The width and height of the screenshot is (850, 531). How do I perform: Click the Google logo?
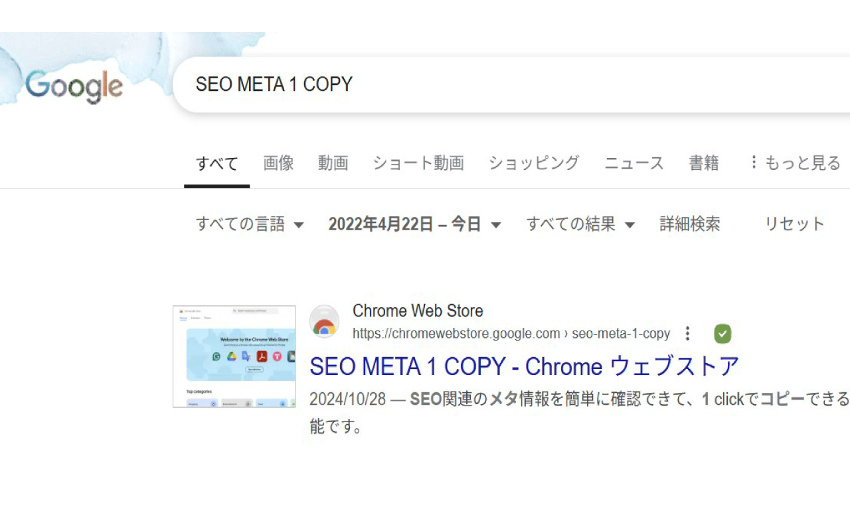pos(74,87)
